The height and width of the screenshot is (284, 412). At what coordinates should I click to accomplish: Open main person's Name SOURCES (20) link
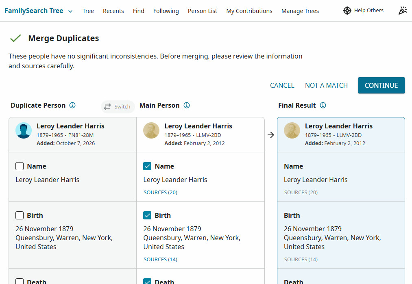pyautogui.click(x=161, y=193)
